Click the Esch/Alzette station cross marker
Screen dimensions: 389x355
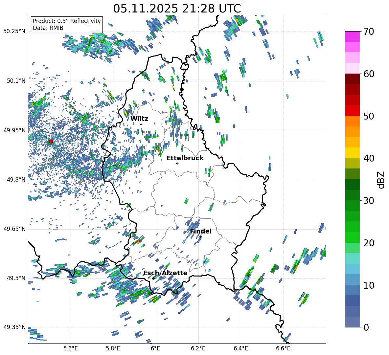[153, 278]
